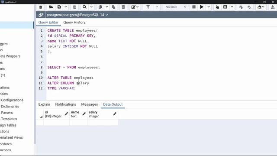Click SERIAL on line 2
The height and width of the screenshot is (156, 277).
pyautogui.click(x=61, y=36)
